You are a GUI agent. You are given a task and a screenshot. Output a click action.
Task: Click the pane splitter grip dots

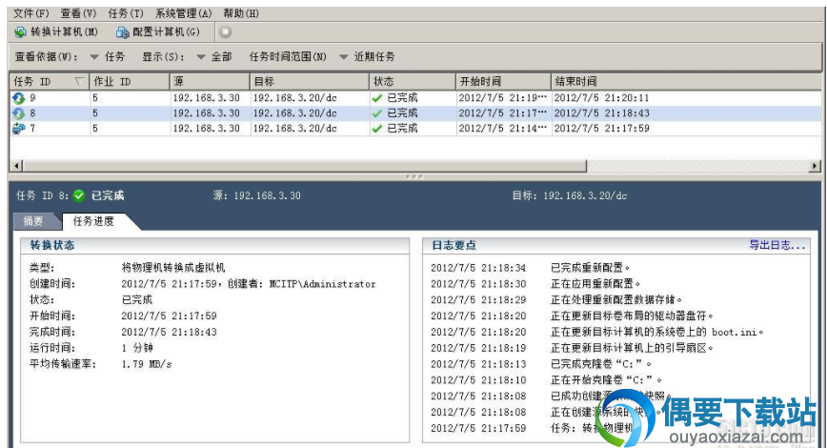[x=414, y=176]
